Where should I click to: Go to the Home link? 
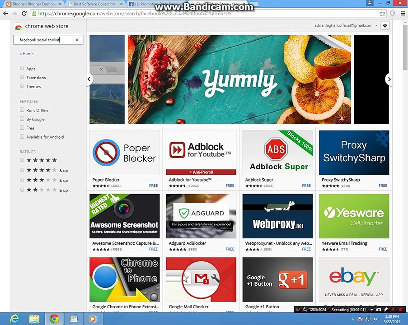pyautogui.click(x=27, y=54)
